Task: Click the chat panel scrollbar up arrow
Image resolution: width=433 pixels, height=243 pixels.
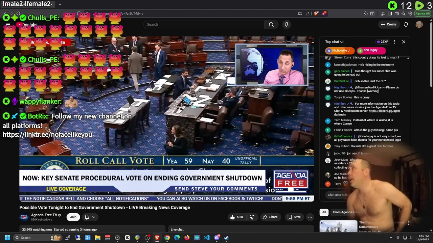Action: (x=408, y=58)
